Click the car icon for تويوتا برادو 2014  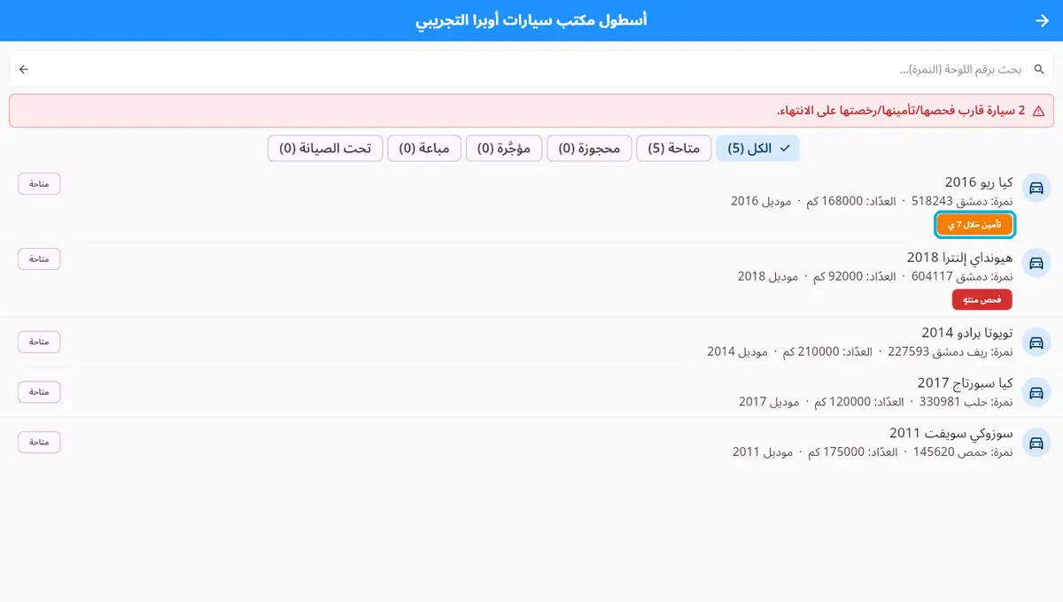click(1035, 342)
